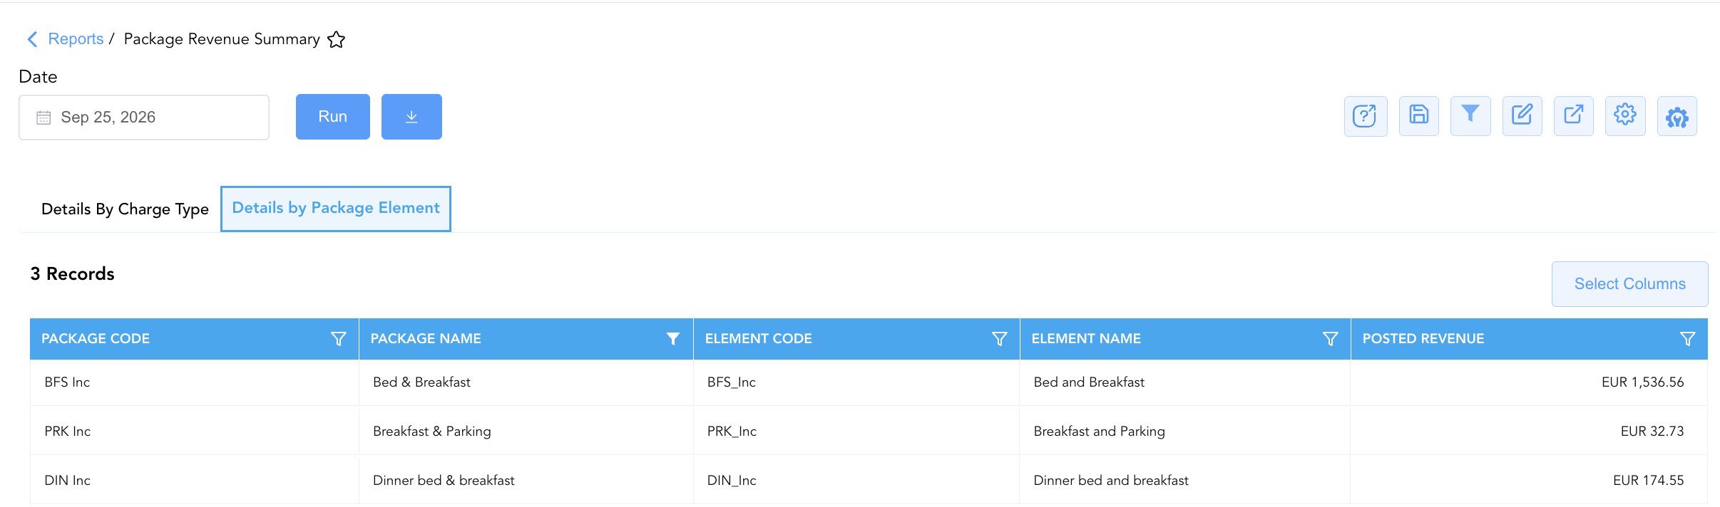Open the Posted Revenue column filter
1720x507 pixels.
tap(1687, 339)
